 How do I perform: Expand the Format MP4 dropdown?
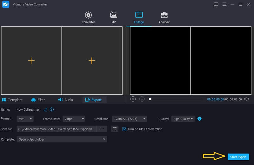click(x=25, y=119)
